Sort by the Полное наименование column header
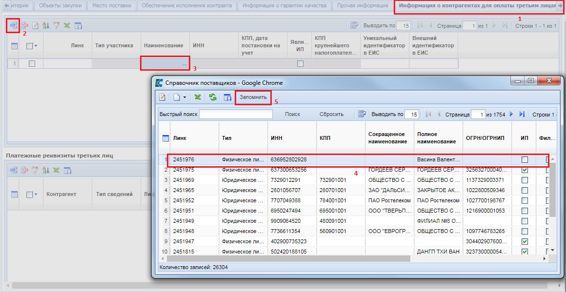The height and width of the screenshot is (292, 566). (x=438, y=138)
